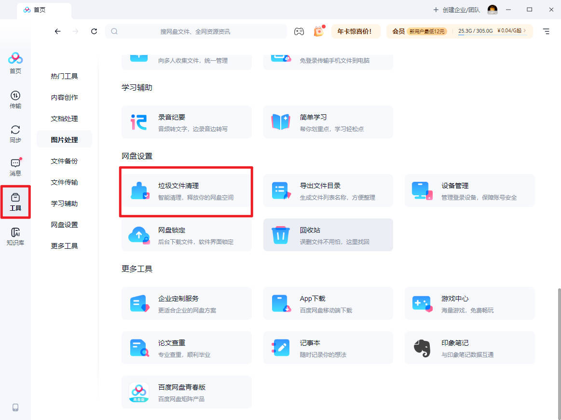The width and height of the screenshot is (561, 420).
Task: Click the 论文查重 search document icon
Action: pos(139,348)
